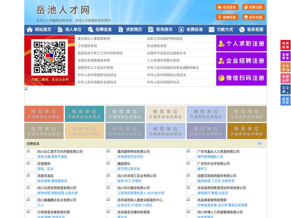Screen dimensions: 291x218
Task: Click the blue QQ群 side button
Action: (285, 90)
